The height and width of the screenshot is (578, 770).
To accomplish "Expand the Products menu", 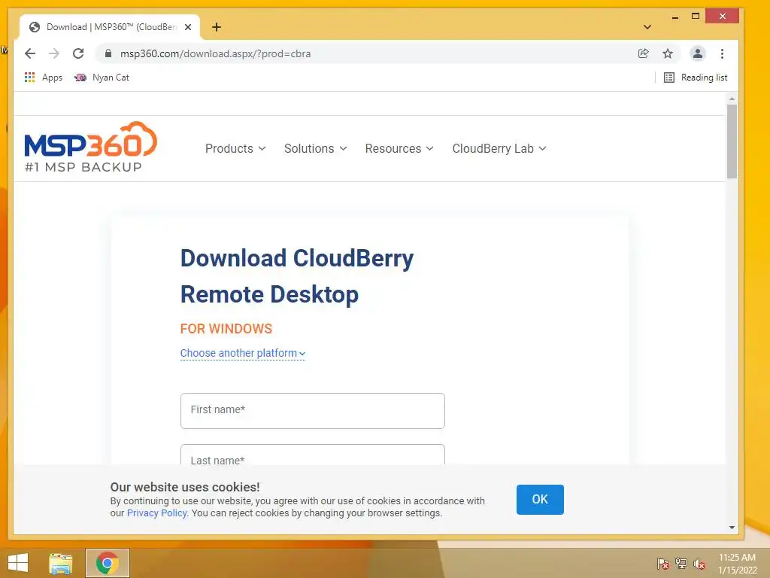I will click(x=235, y=148).
